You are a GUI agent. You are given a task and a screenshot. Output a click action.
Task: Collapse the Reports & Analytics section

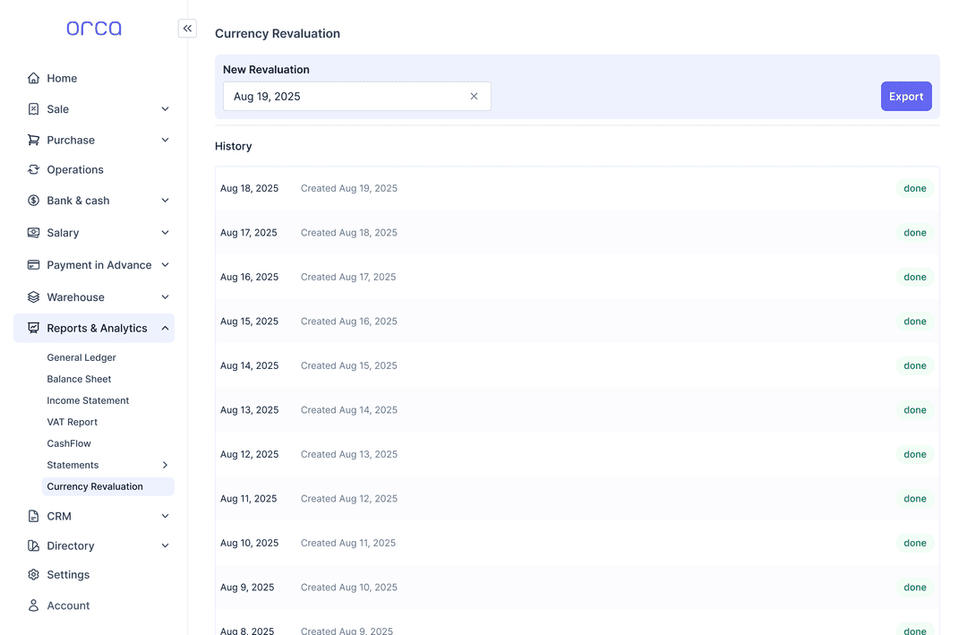(x=165, y=328)
